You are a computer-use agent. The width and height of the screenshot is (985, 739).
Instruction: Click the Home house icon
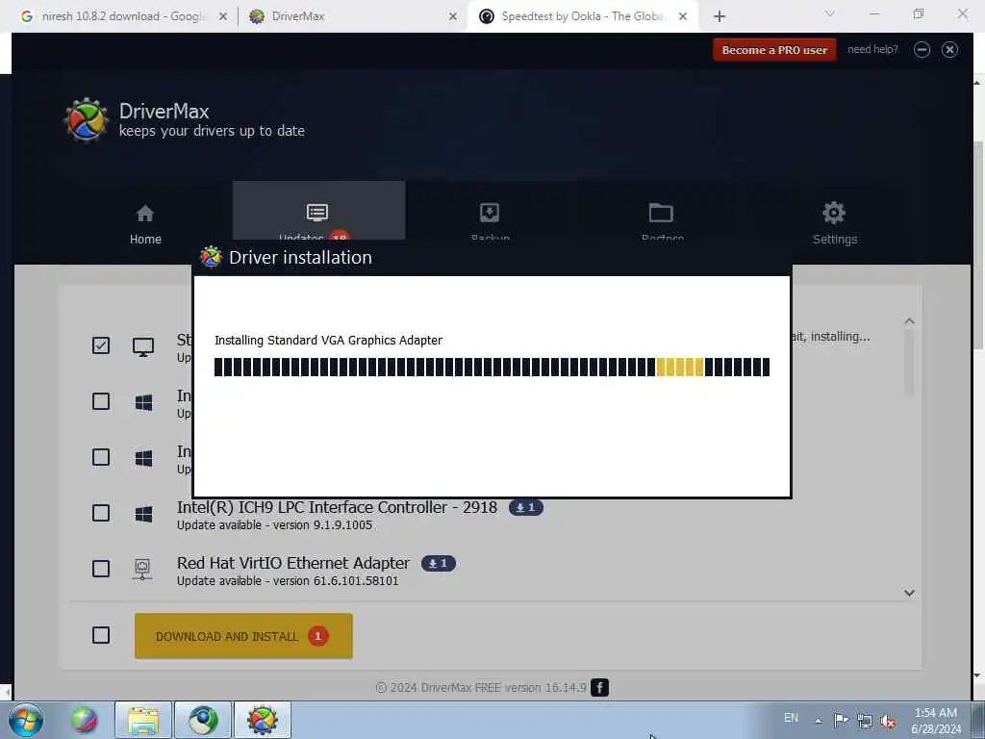pyautogui.click(x=145, y=214)
